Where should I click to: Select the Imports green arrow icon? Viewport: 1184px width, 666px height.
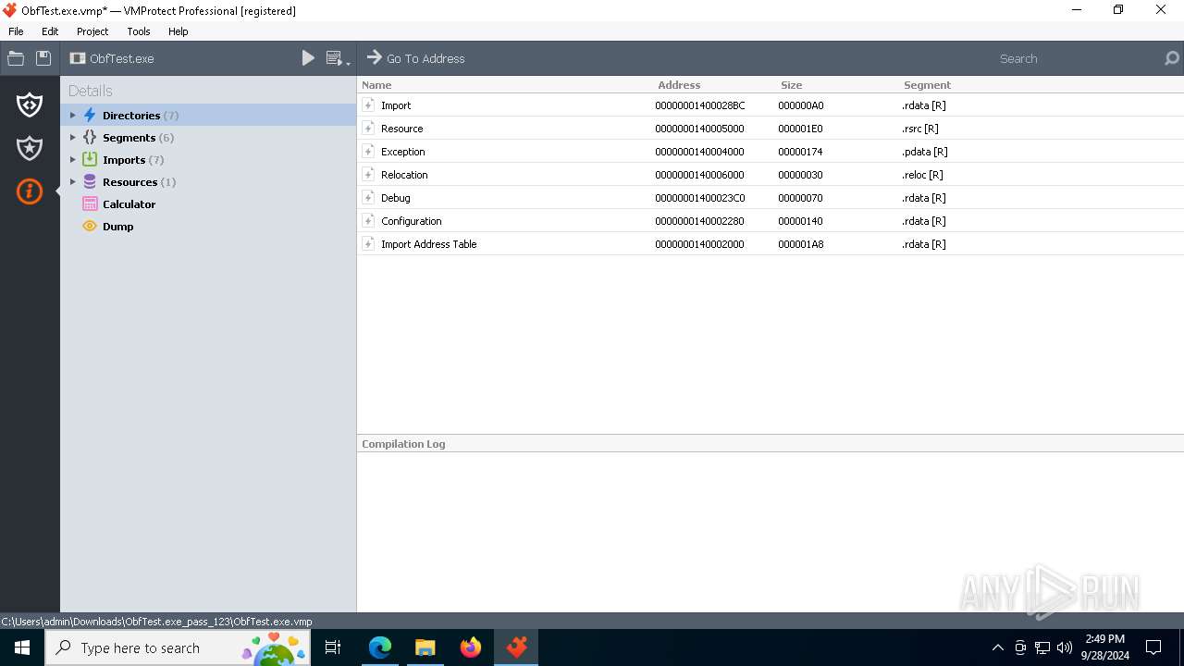90,160
